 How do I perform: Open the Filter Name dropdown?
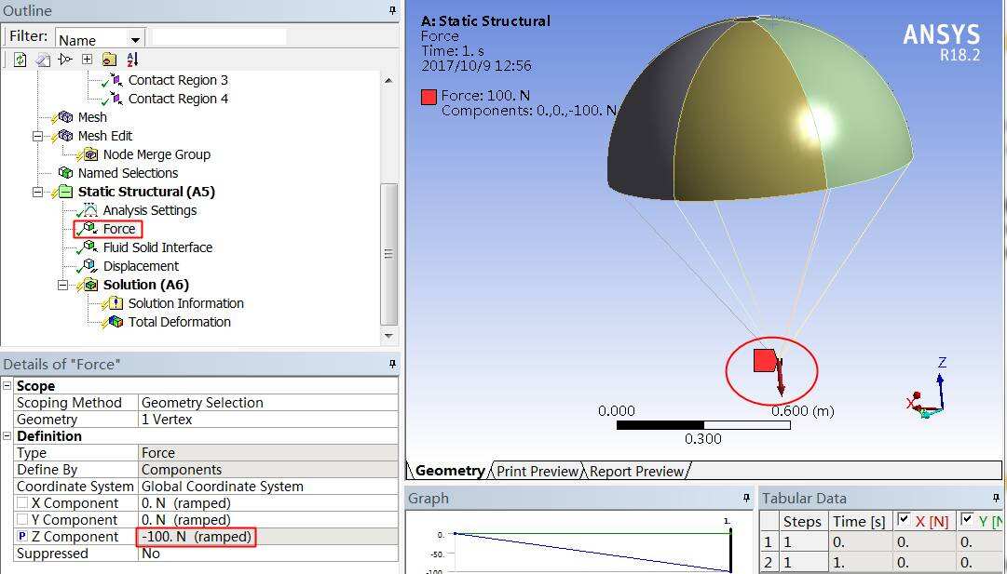tap(135, 40)
